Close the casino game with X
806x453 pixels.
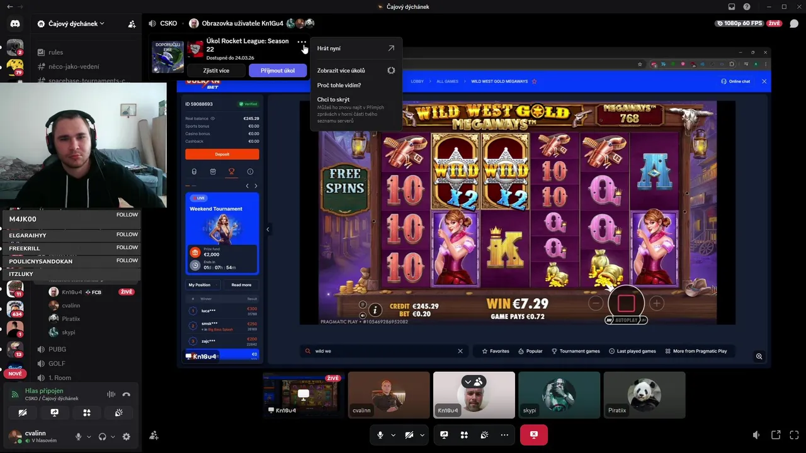point(764,81)
